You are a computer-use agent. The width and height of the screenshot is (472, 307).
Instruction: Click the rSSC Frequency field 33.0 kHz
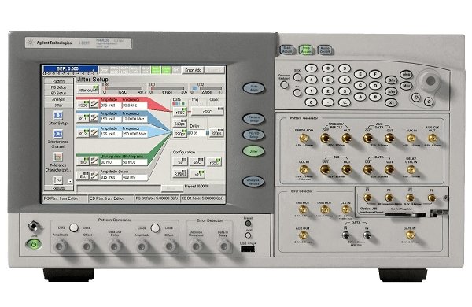coord(135,105)
